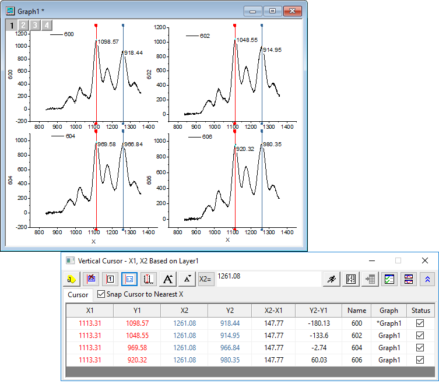Toggle Snap Cursor to Nearest X checkbox

pyautogui.click(x=101, y=294)
